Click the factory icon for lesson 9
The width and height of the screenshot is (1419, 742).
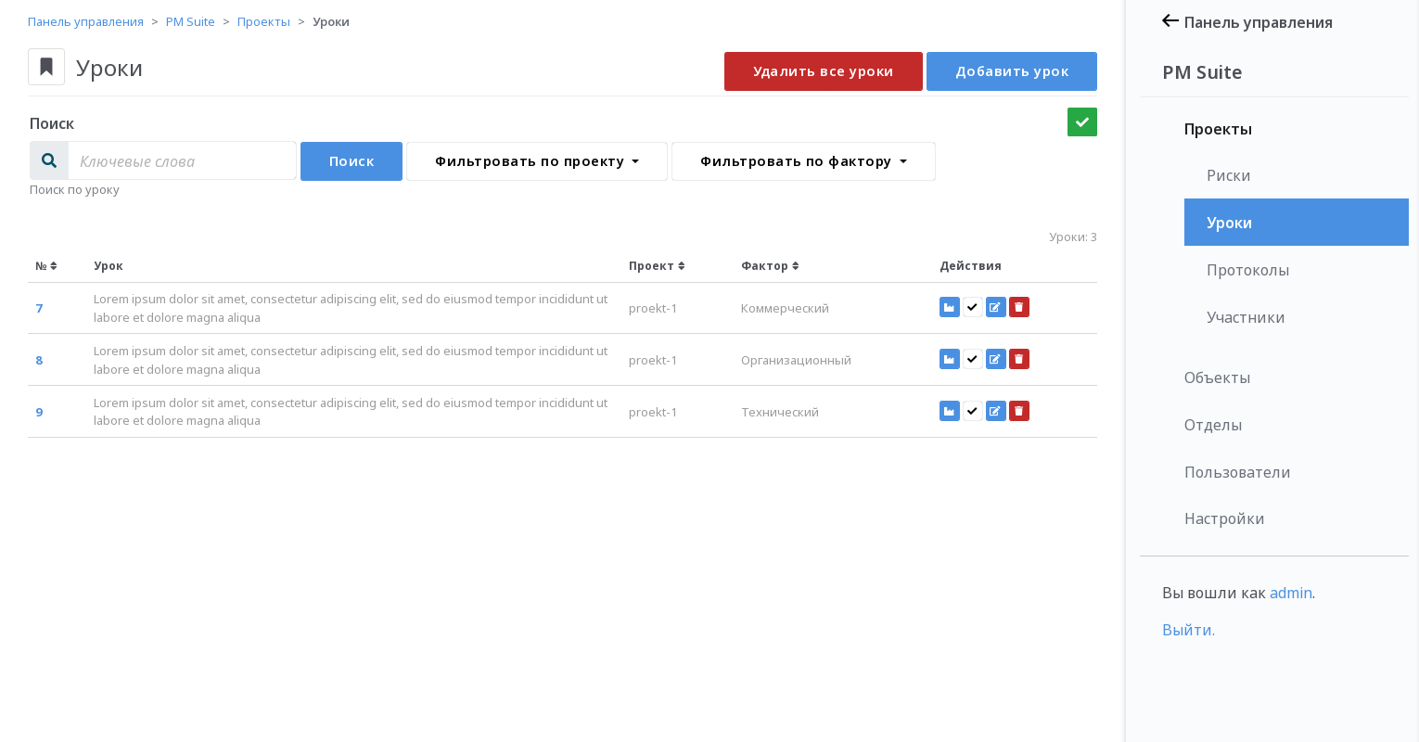(950, 411)
